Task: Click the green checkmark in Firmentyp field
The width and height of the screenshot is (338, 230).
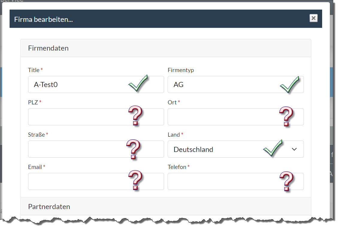Action: 289,84
